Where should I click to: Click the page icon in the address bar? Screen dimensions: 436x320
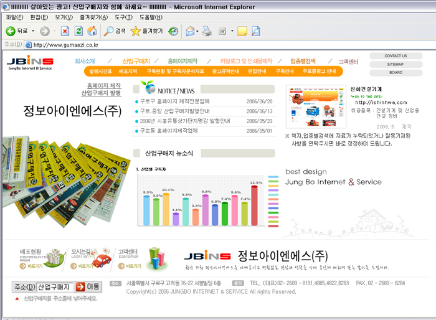click(x=28, y=45)
